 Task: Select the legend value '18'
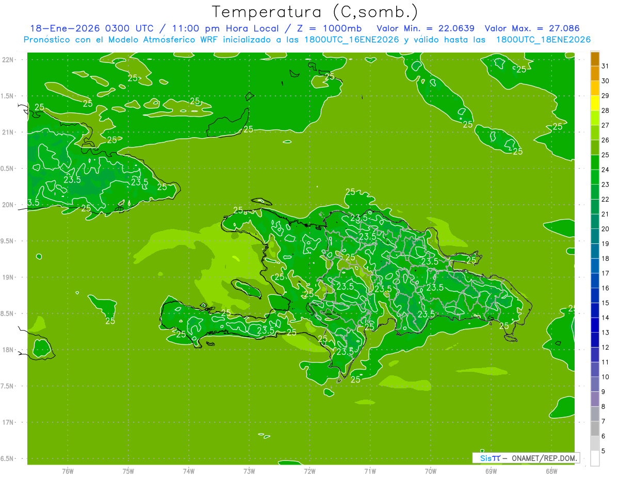pyautogui.click(x=606, y=259)
